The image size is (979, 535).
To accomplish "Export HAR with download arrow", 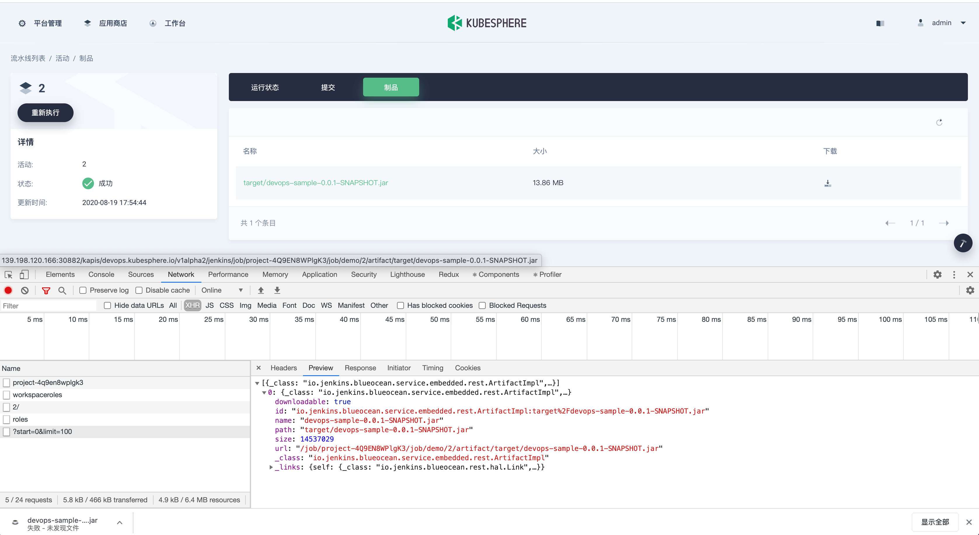I will [x=277, y=290].
